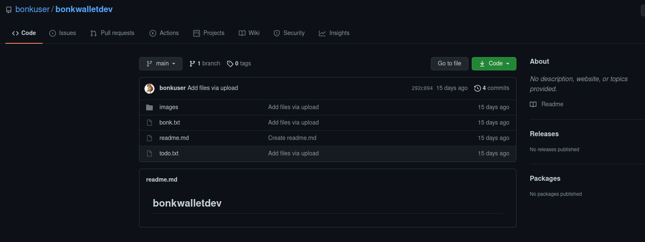Click the Releases heading link
Screen dimensions: 645x242
(544, 134)
